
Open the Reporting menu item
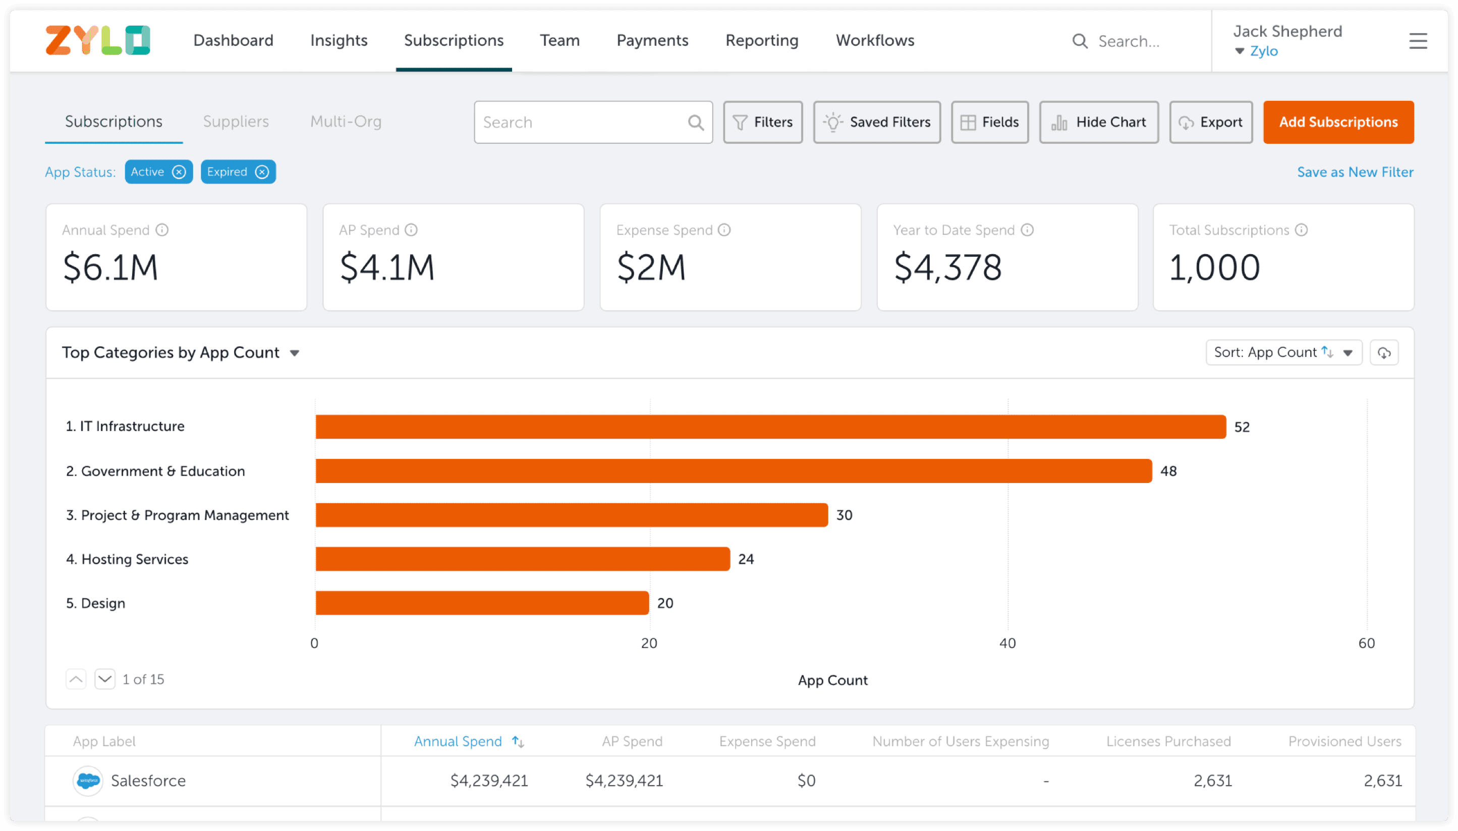(761, 40)
